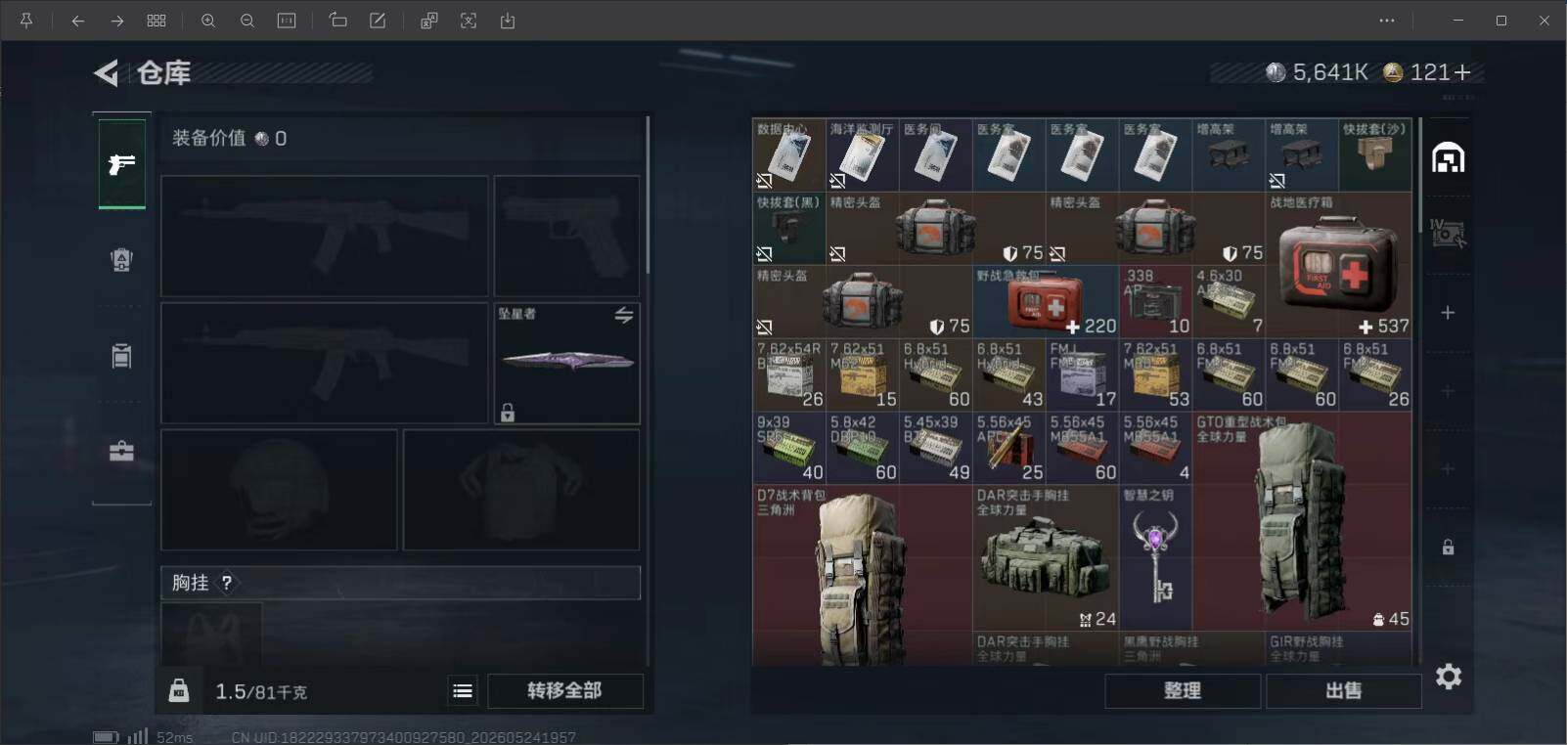Select the main warehouse page icon
The image size is (1567, 745).
coord(1448,157)
